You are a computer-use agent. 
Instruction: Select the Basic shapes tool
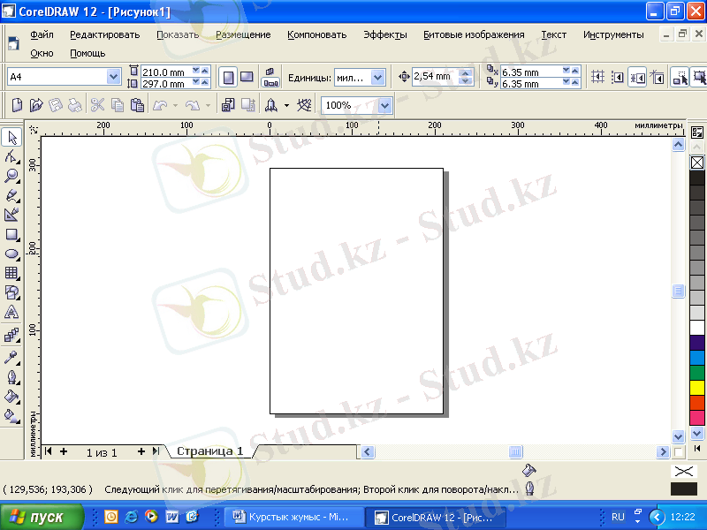[11, 292]
